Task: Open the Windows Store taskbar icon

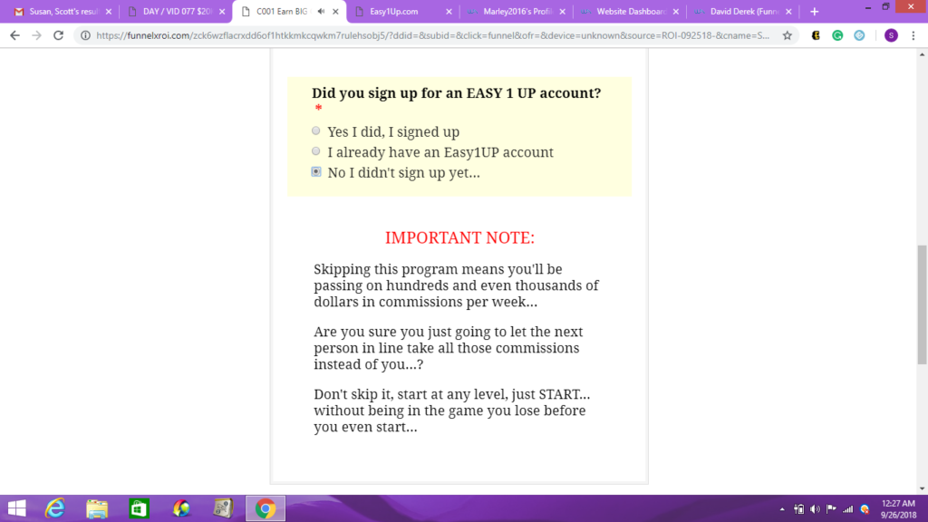Action: pos(139,508)
